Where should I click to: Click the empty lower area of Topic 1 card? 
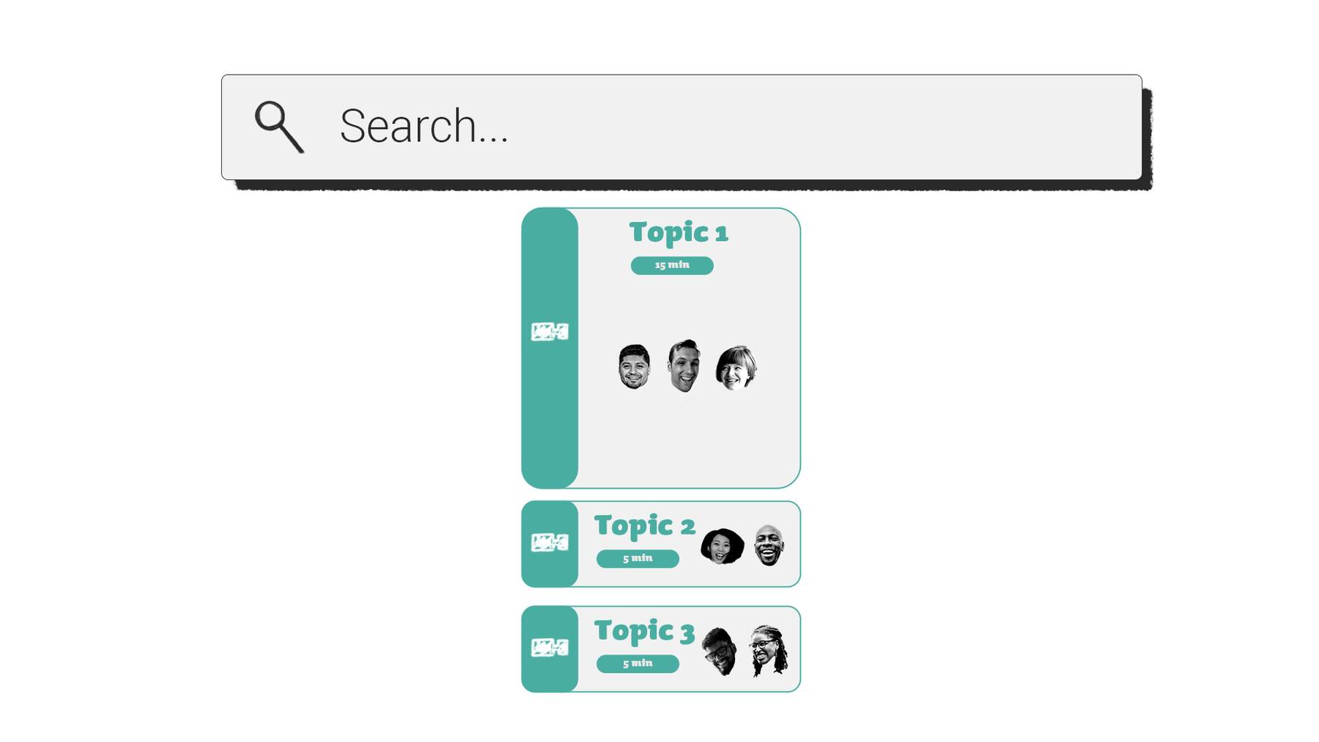pos(689,439)
